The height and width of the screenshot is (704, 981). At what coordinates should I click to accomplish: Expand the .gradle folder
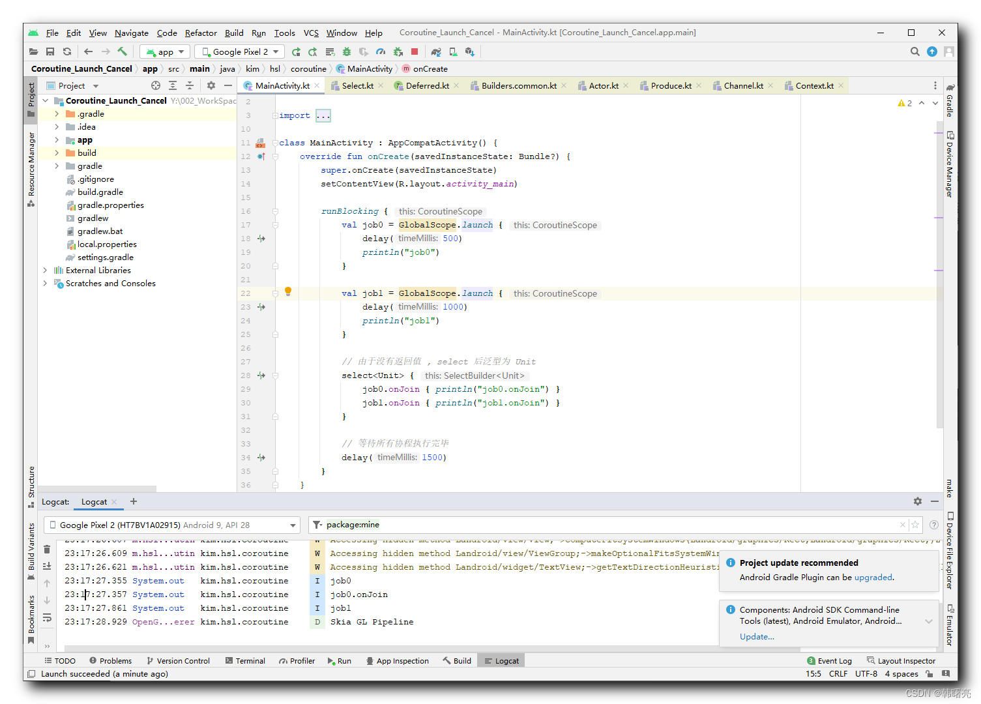tap(57, 113)
